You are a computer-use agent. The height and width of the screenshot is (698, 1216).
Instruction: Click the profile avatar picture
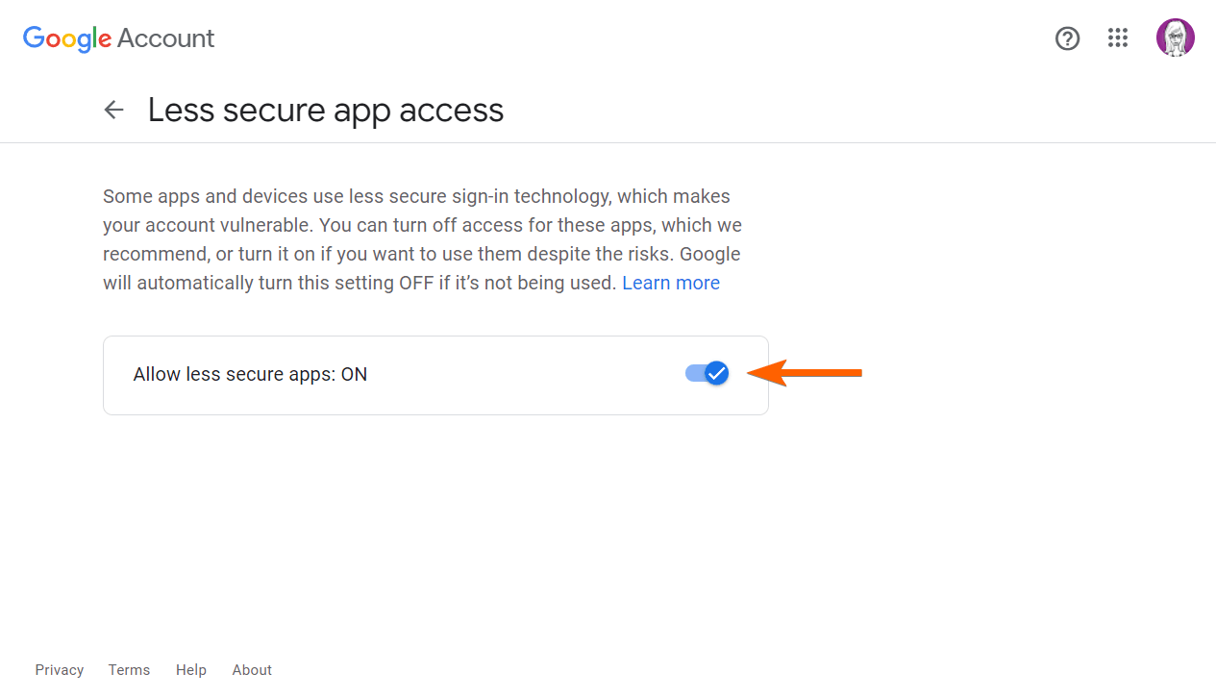tap(1175, 38)
